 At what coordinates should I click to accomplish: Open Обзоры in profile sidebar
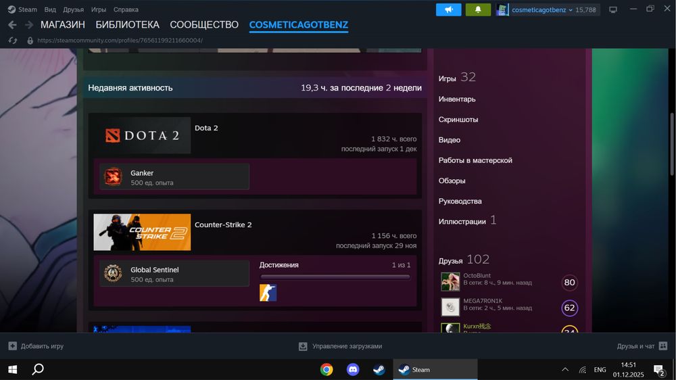[452, 181]
